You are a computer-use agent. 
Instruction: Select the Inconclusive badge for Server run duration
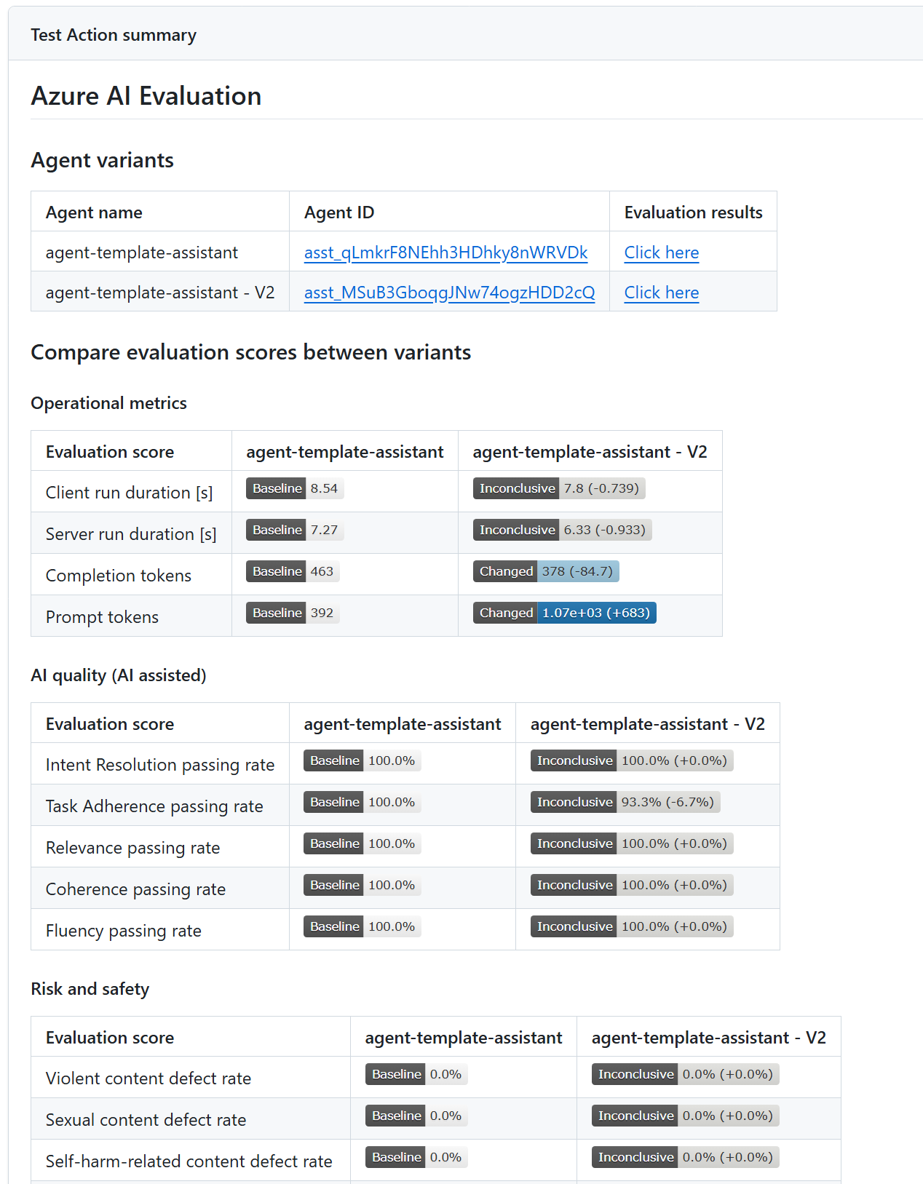click(x=517, y=530)
